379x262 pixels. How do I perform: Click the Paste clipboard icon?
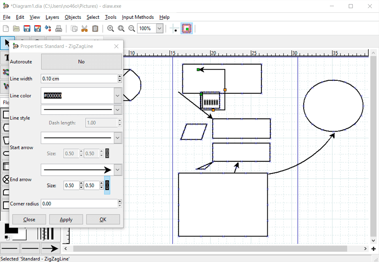pyautogui.click(x=95, y=28)
